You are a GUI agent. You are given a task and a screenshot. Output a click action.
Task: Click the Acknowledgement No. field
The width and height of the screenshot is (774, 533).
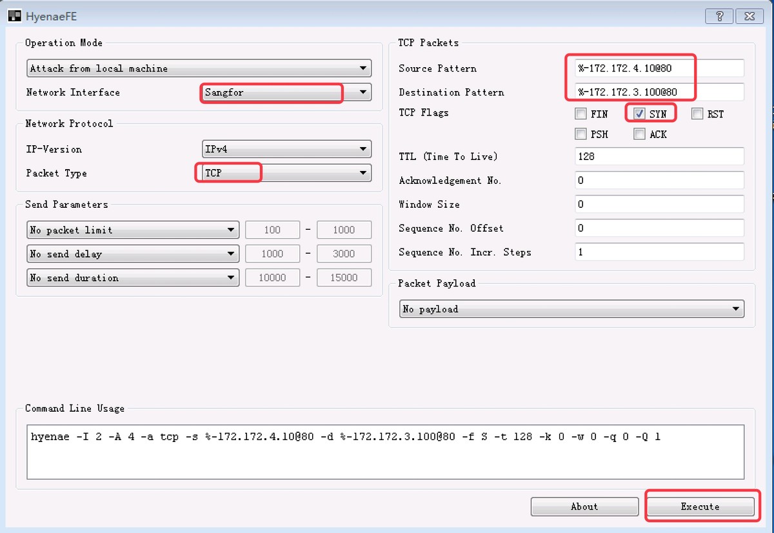point(659,180)
